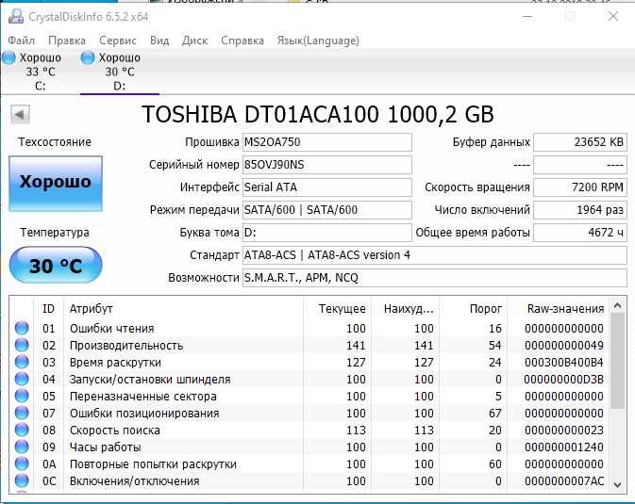Viewport: 635px width, 504px height.
Task: Click scroll up arrow of attribute list
Action: point(617,306)
